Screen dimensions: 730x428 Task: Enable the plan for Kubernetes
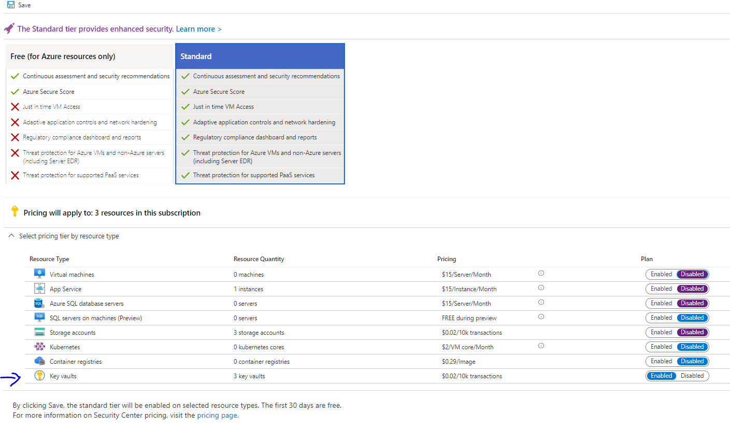661,347
